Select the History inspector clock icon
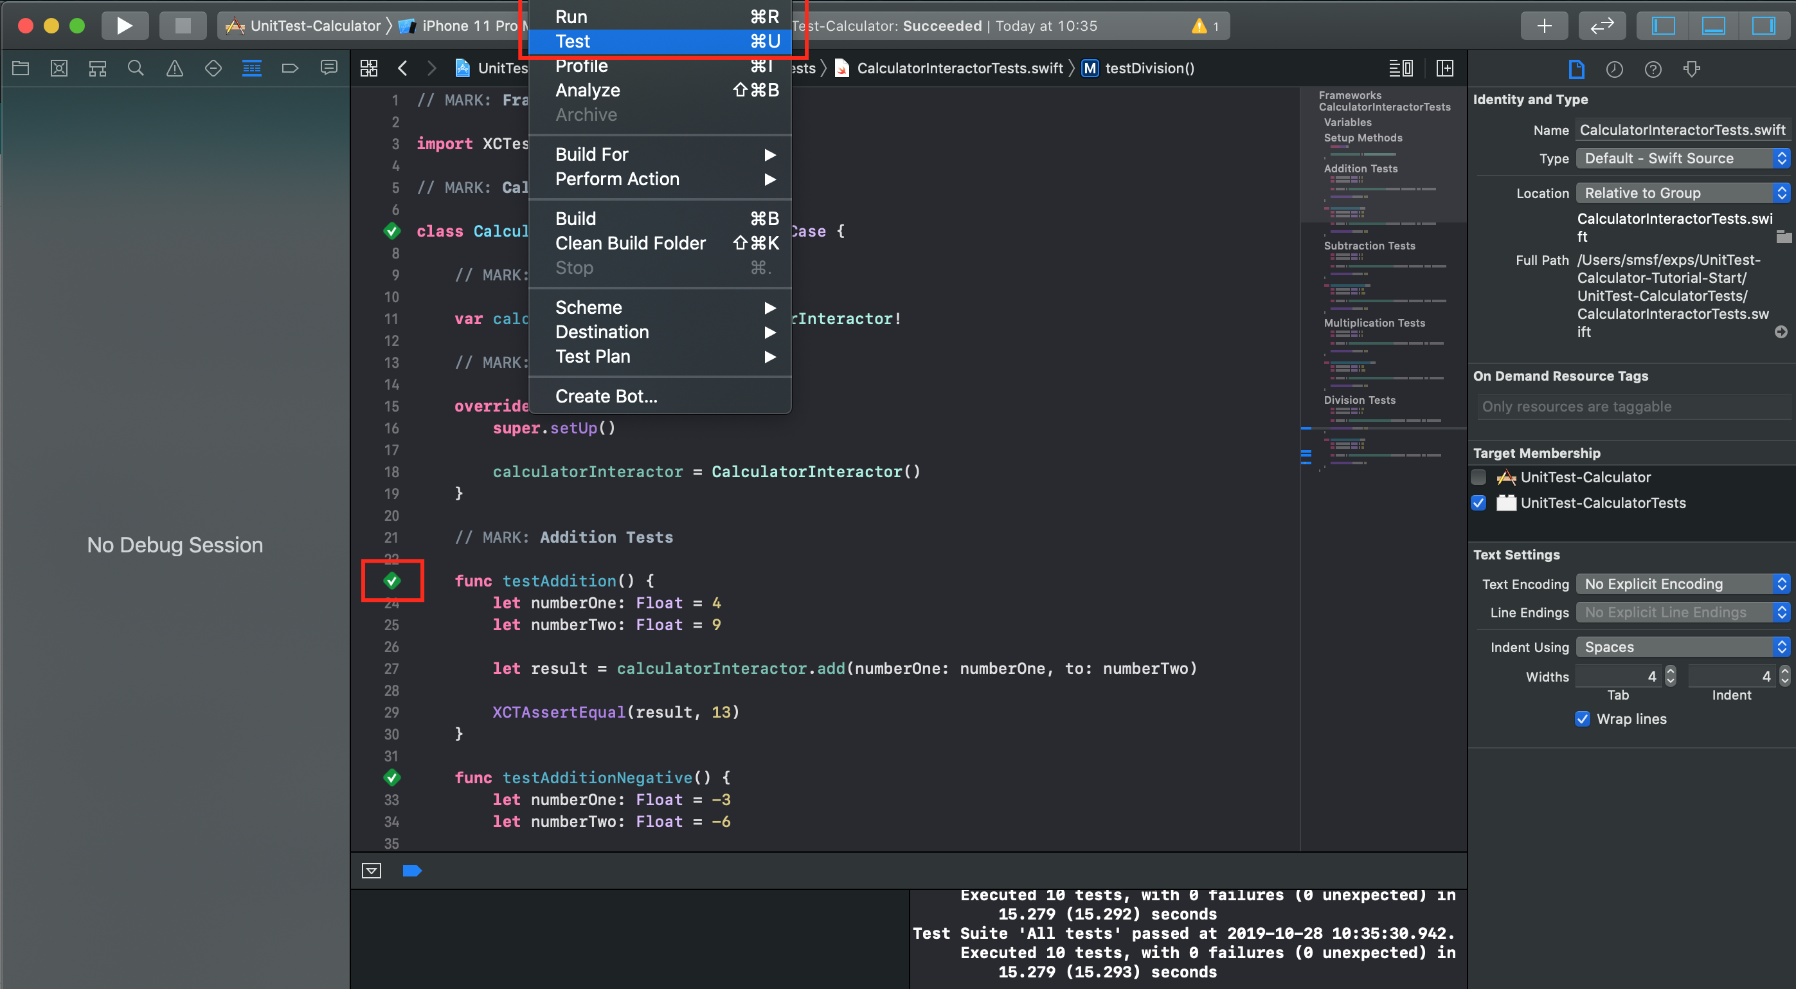The image size is (1796, 989). click(1615, 69)
